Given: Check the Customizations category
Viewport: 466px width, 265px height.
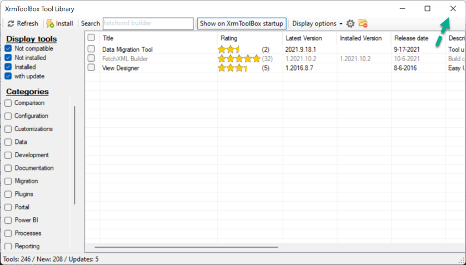Looking at the screenshot, I should click(x=8, y=129).
